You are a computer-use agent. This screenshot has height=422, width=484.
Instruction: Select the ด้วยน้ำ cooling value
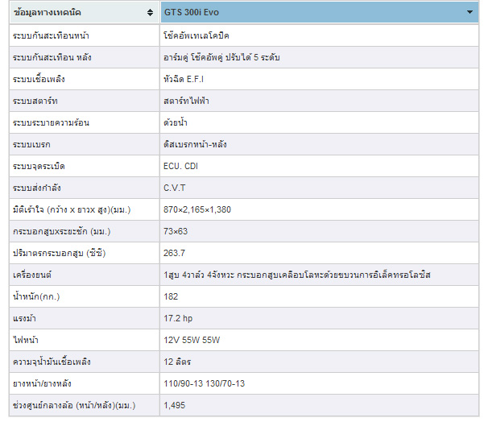(176, 123)
